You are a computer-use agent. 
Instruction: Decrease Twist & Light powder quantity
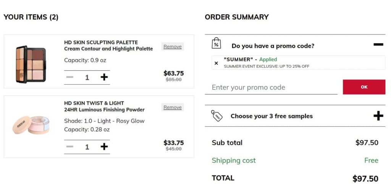(69, 147)
